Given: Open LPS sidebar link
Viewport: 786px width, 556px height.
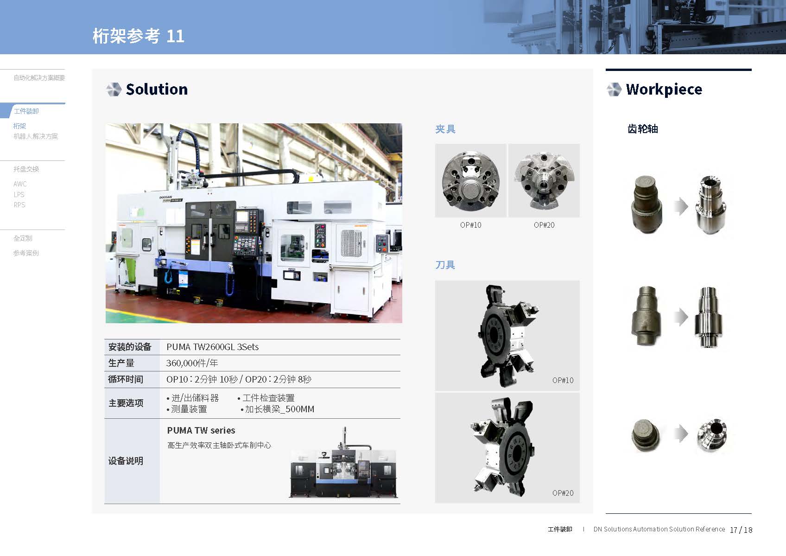Looking at the screenshot, I should click(19, 195).
